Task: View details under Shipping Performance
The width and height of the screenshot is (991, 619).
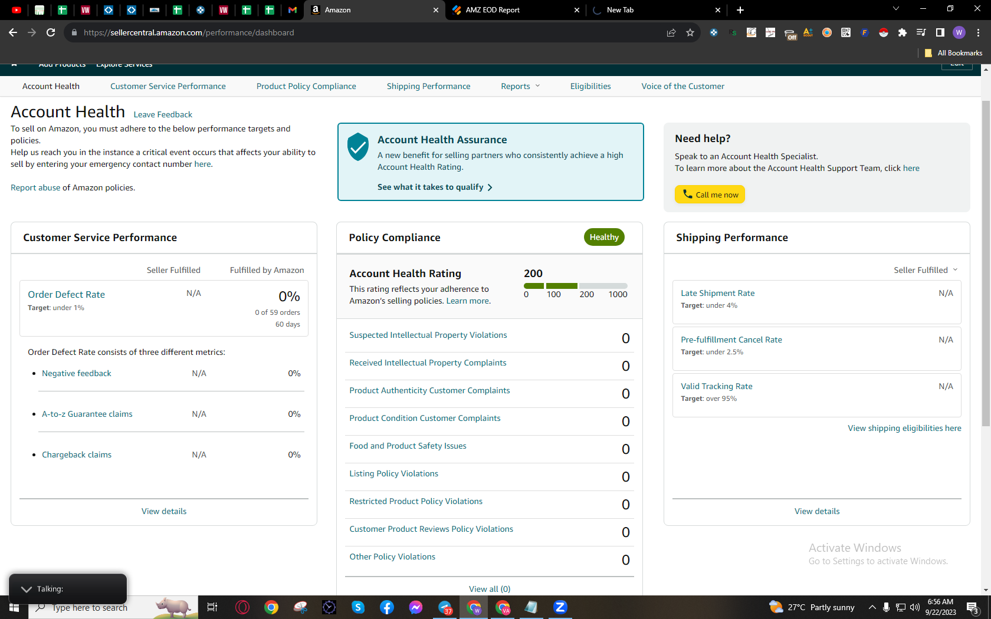Action: [x=817, y=511]
